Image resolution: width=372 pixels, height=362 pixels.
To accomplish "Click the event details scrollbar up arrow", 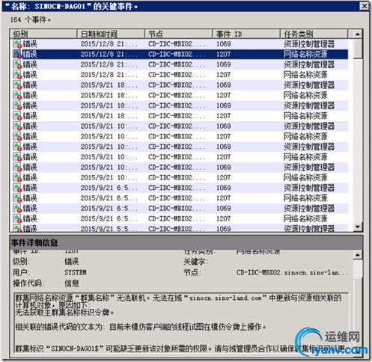I will click(x=358, y=255).
